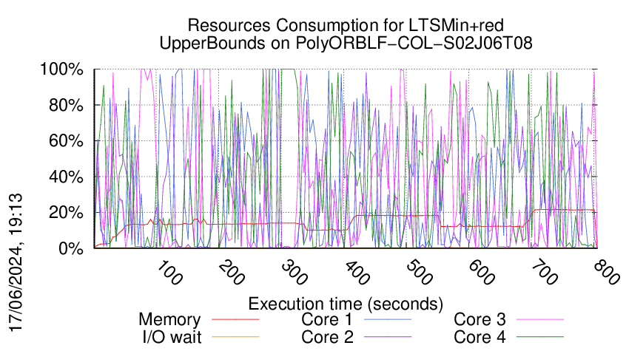Click the magenta Core 3 legend line sample
Screen dimensions: 629x351
click(540, 319)
